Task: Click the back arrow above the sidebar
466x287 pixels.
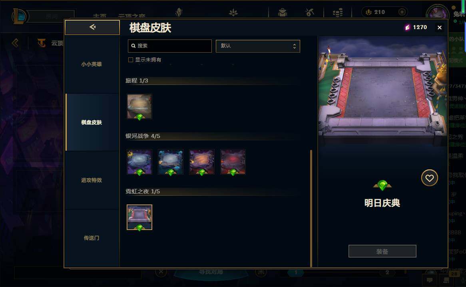Action: point(92,27)
